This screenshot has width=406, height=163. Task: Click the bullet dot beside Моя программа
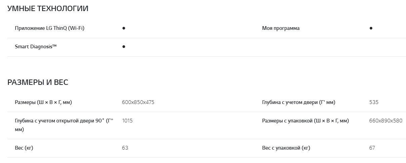tap(371, 29)
